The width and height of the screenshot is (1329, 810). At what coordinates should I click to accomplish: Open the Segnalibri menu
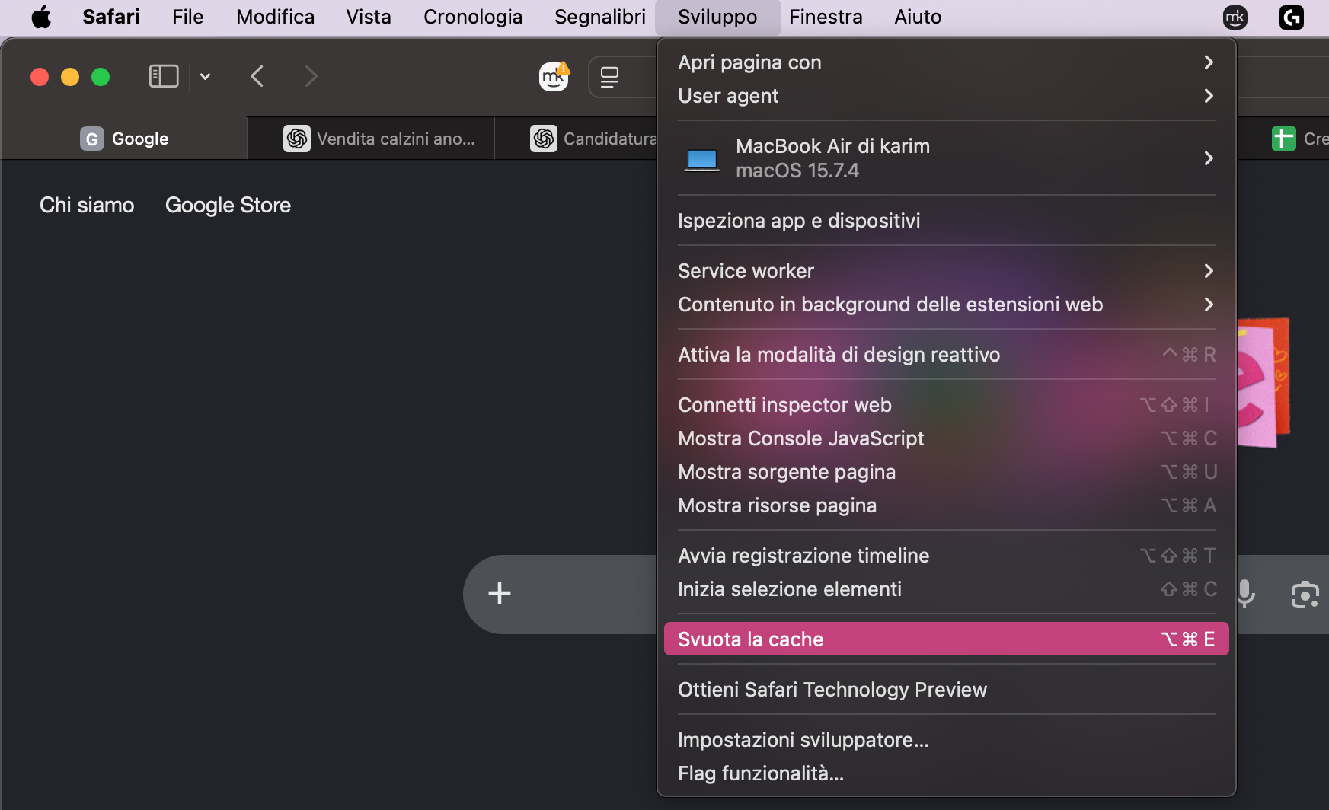point(600,17)
